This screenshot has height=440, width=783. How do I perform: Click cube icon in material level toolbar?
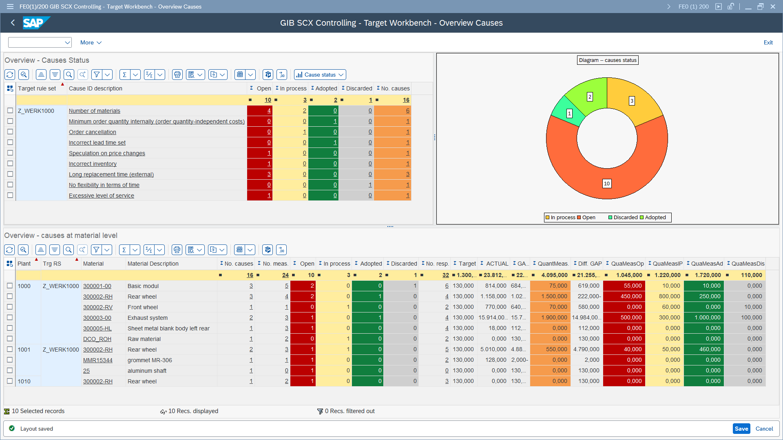tap(268, 250)
